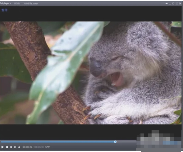Screen dimensions: 183x152
Task: Click the seek bar round handle
Action: pyautogui.click(x=115, y=142)
